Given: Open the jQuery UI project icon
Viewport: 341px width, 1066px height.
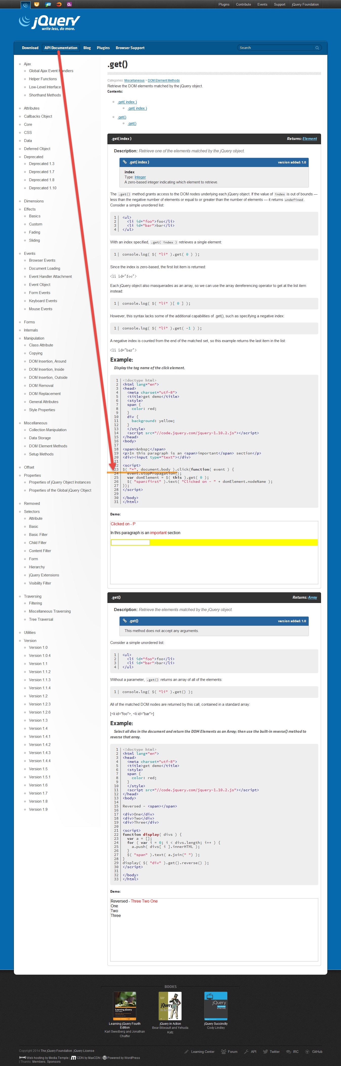Looking at the screenshot, I should [x=37, y=5].
